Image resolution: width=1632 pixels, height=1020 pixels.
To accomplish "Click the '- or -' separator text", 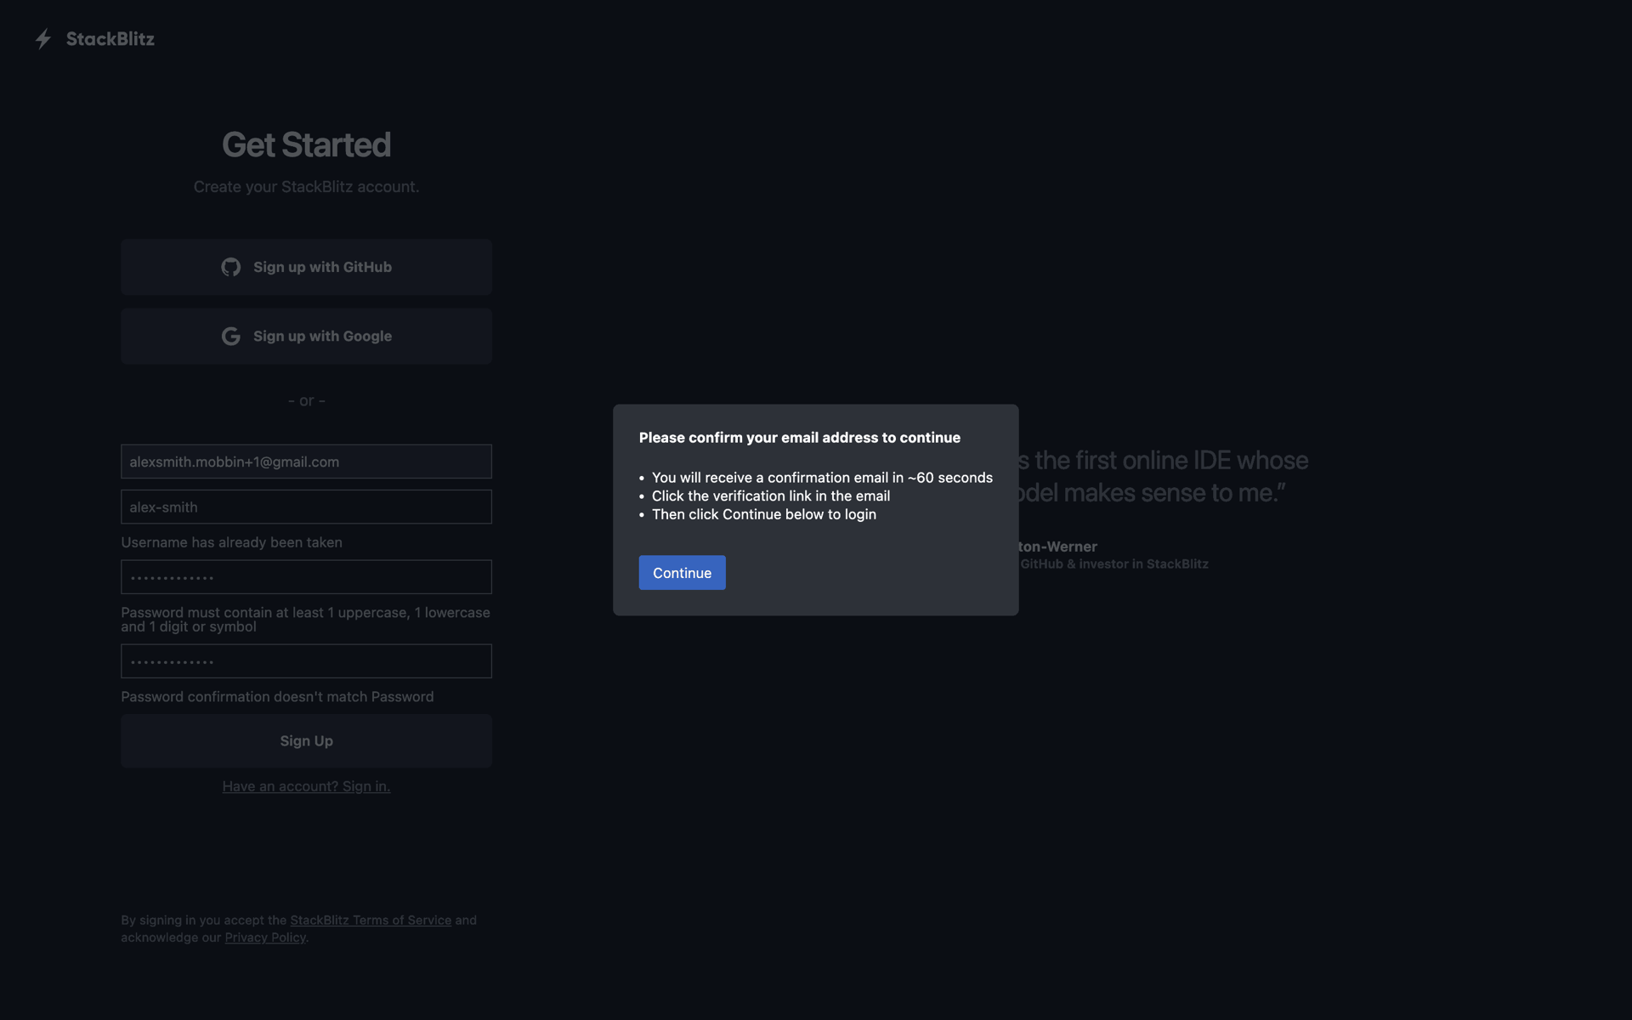I will [307, 400].
